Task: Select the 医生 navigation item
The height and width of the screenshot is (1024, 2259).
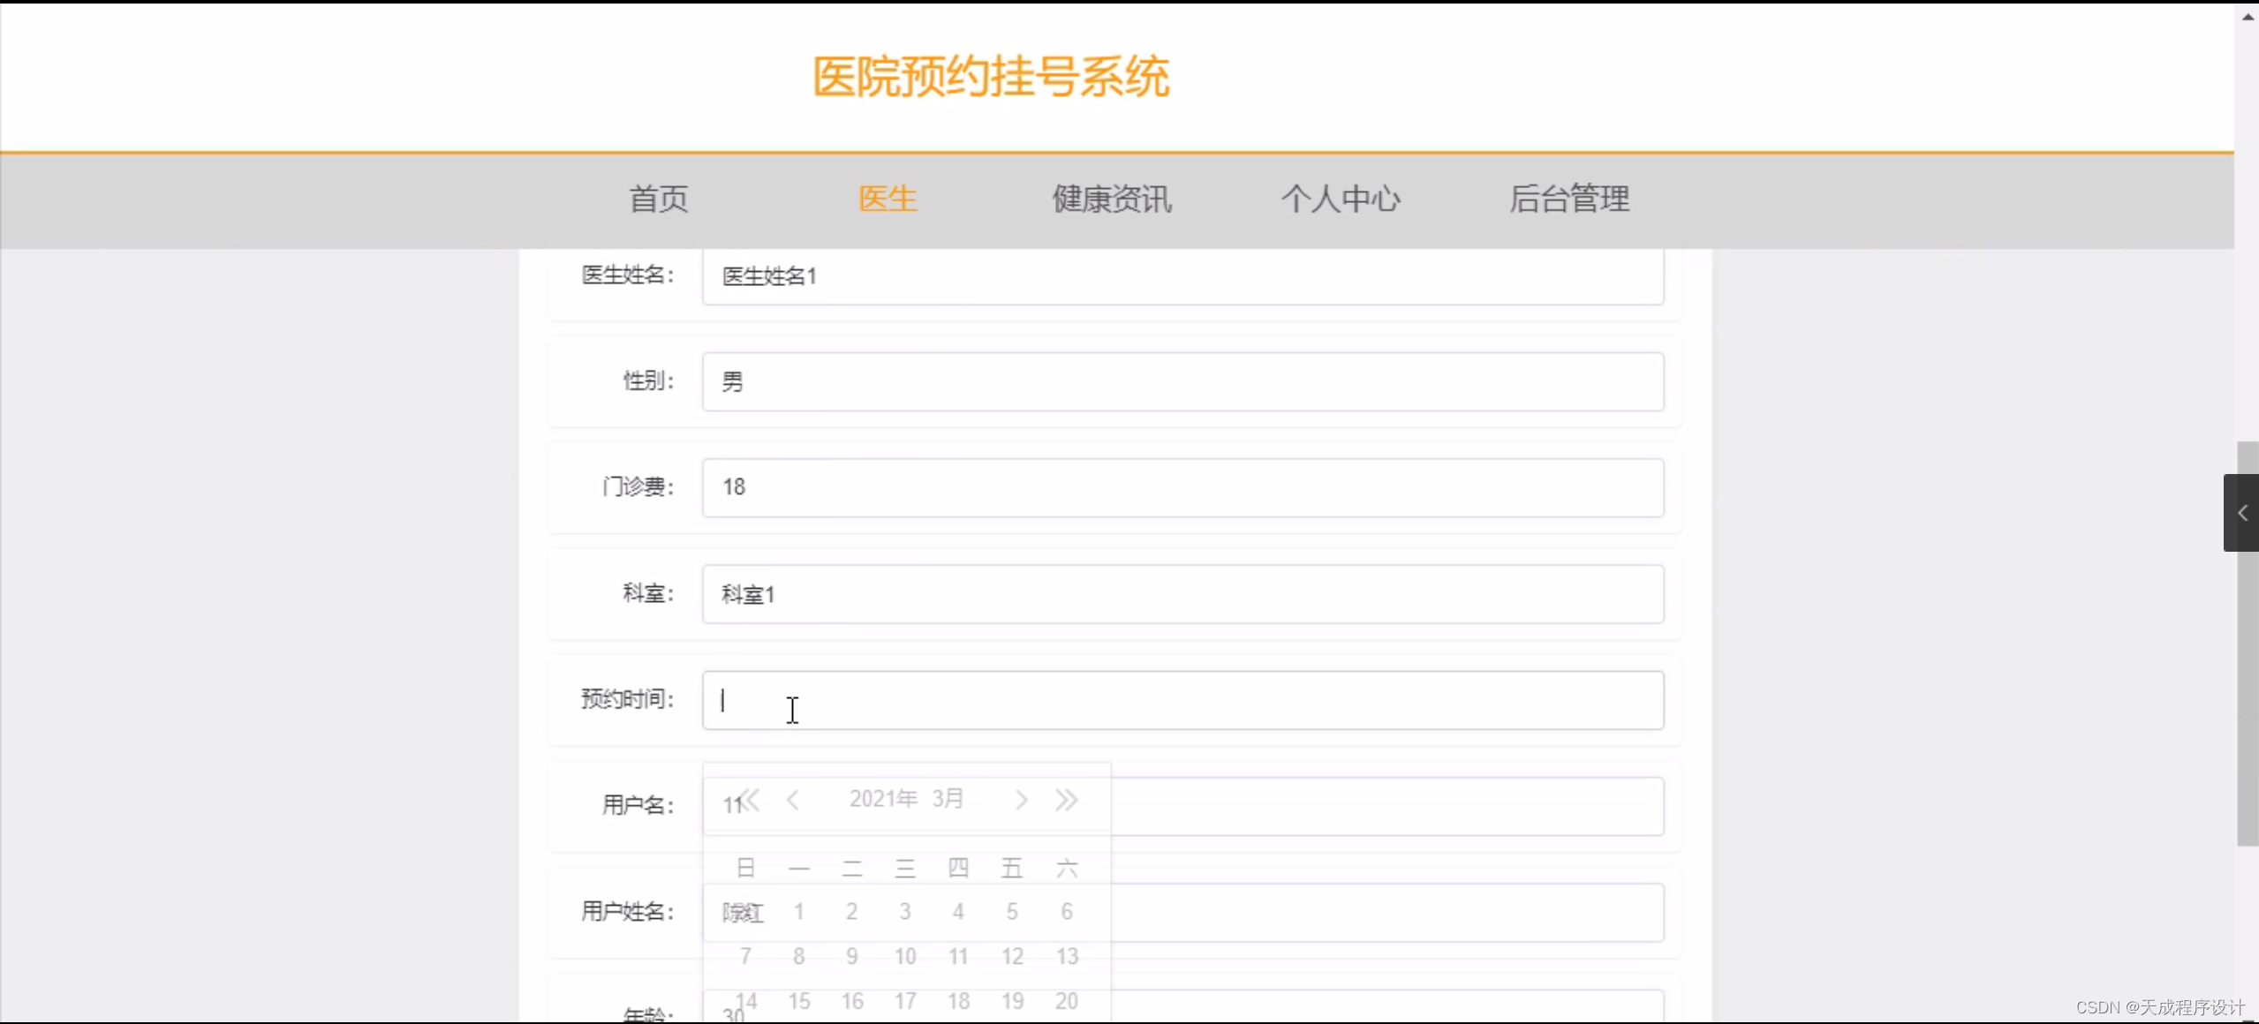Action: [888, 199]
